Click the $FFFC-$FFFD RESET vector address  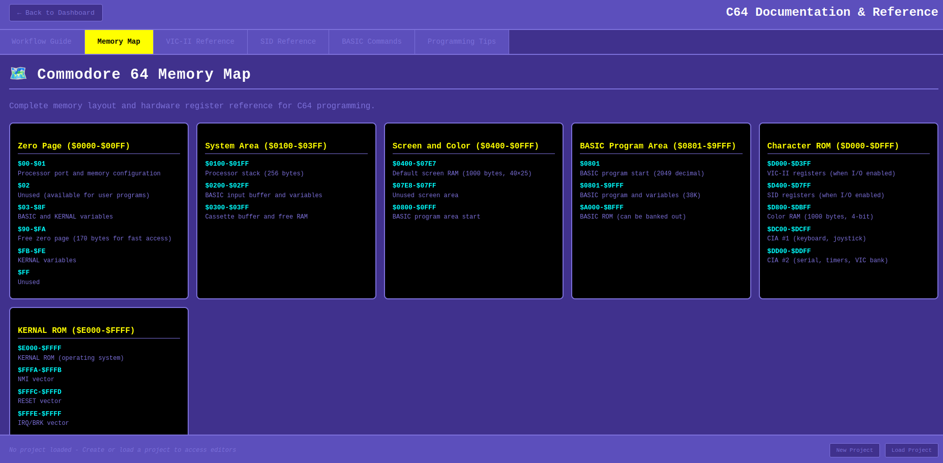tap(40, 392)
